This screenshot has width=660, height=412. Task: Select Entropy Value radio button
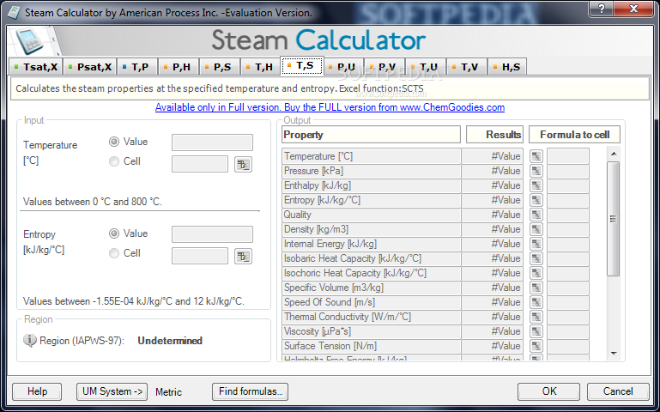pos(113,233)
